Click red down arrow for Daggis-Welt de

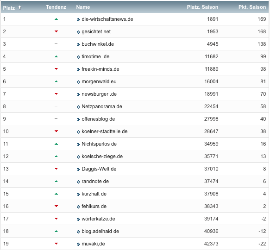coord(56,169)
